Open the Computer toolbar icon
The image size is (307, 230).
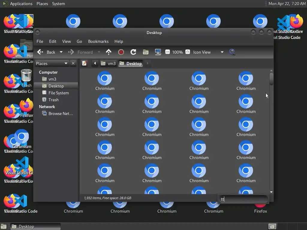(x=158, y=52)
